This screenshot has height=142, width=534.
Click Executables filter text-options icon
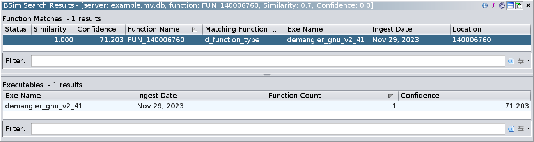[511, 128]
